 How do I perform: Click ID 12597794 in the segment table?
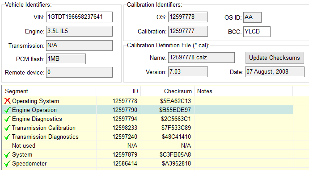click(x=125, y=119)
